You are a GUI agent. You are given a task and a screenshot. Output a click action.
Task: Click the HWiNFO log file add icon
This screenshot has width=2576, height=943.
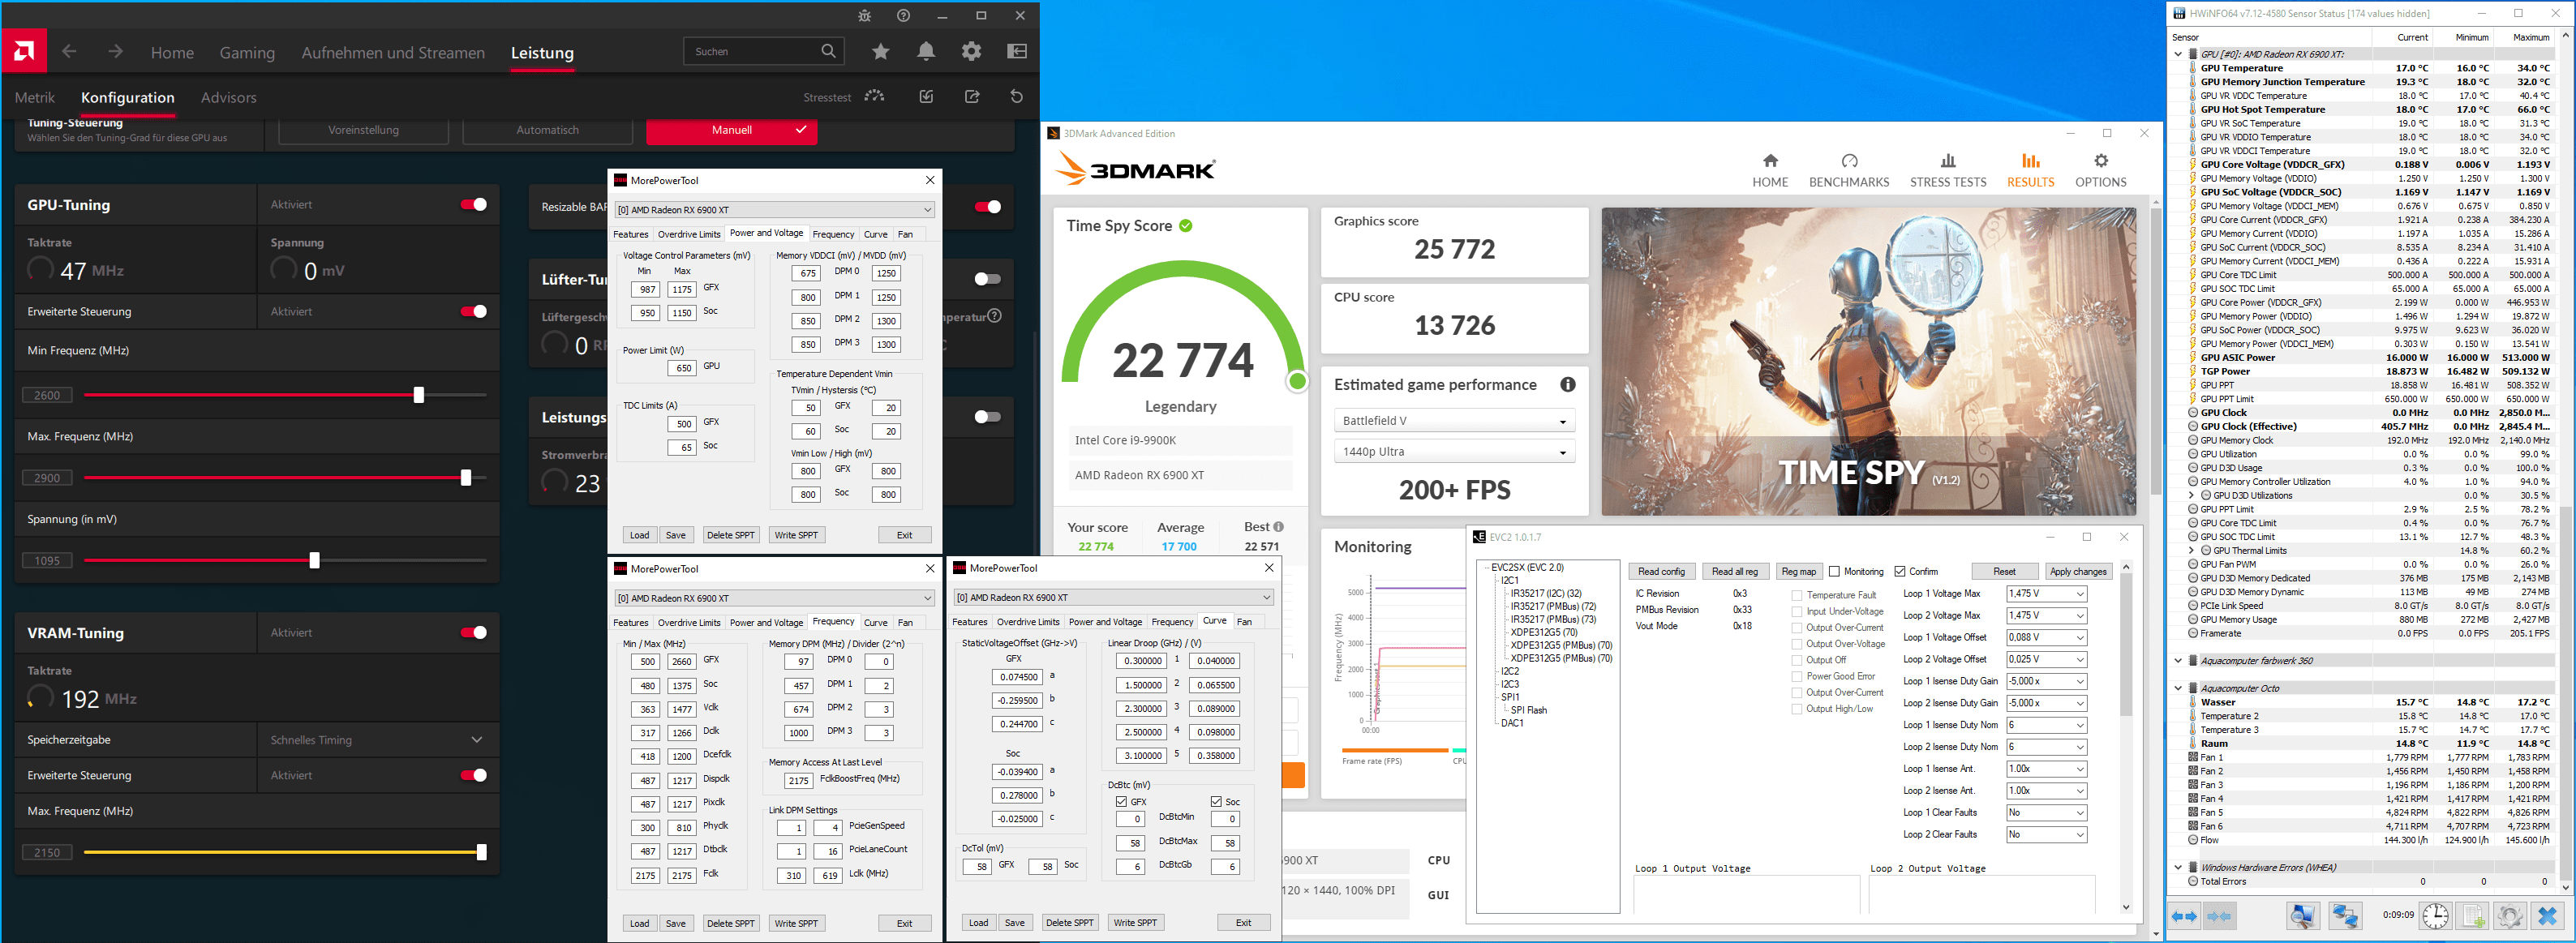[2472, 915]
